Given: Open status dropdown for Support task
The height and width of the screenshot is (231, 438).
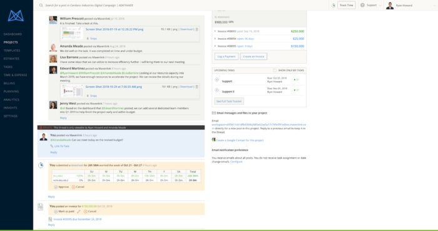Looking at the screenshot, I should click(x=296, y=80).
